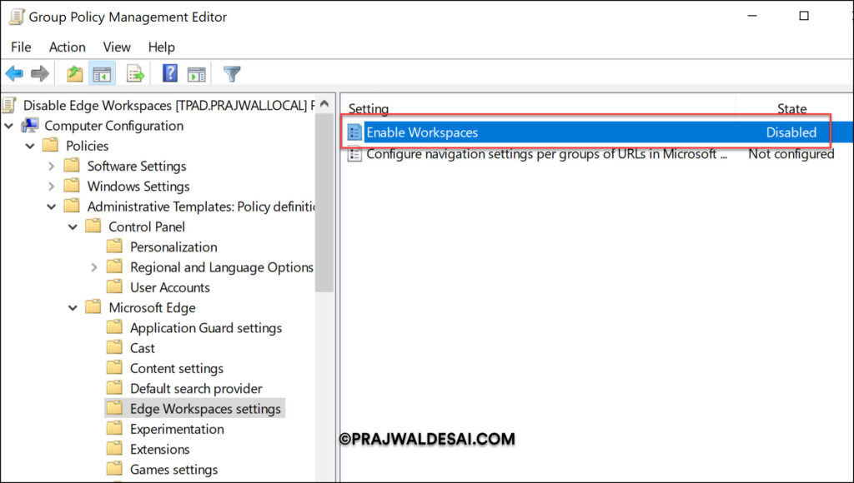Expand Regional and Language Options node
854x483 pixels.
tap(93, 267)
